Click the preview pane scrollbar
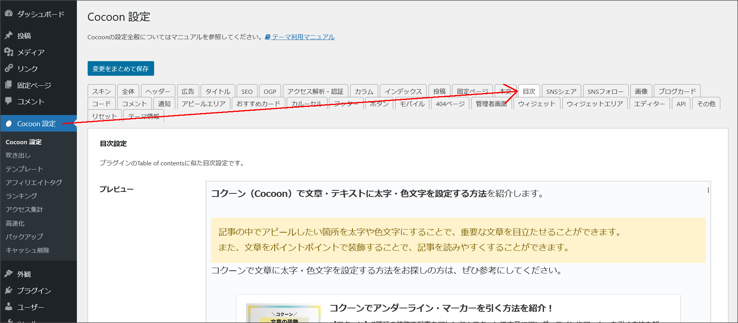 pos(708,190)
